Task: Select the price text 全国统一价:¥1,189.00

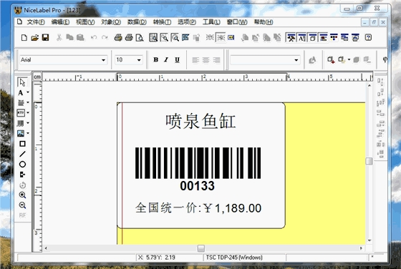Action: [x=198, y=208]
